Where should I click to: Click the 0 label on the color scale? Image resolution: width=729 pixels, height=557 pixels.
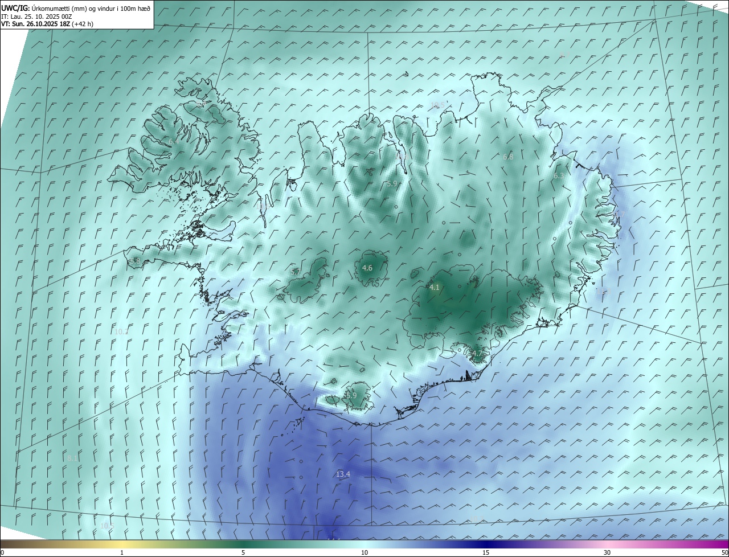tap(2, 552)
